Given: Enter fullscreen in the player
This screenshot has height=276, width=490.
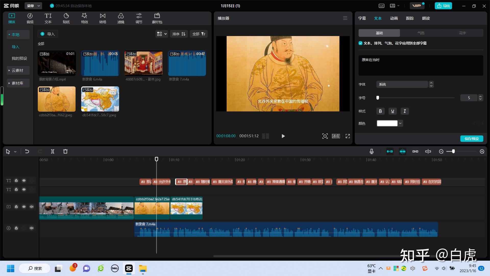Looking at the screenshot, I should 348,136.
